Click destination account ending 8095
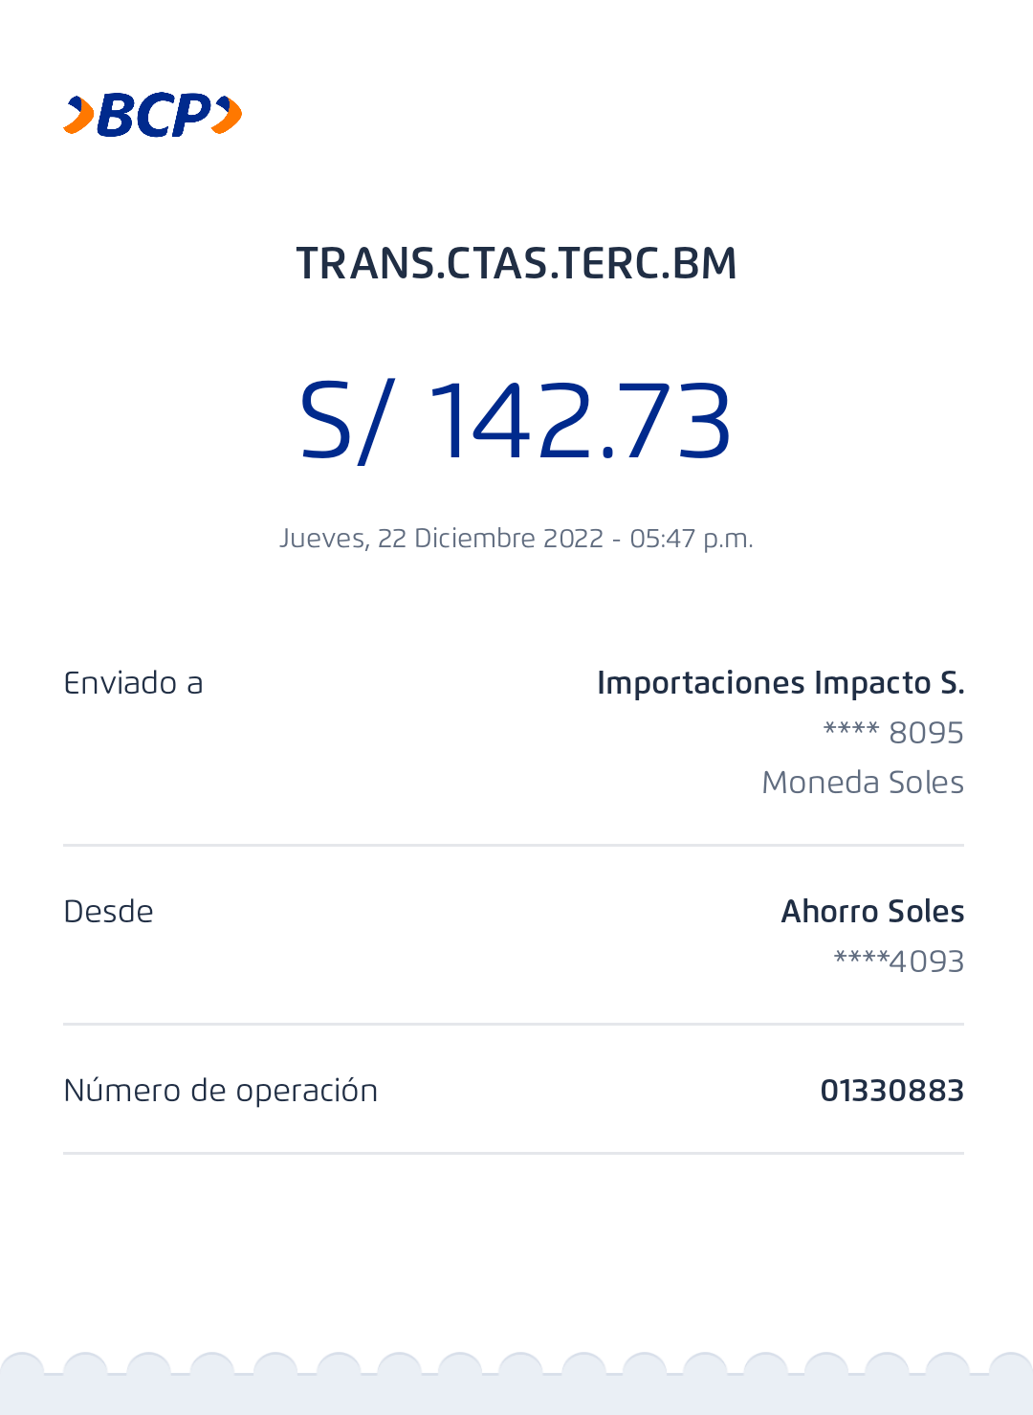This screenshot has width=1033, height=1415. point(893,733)
